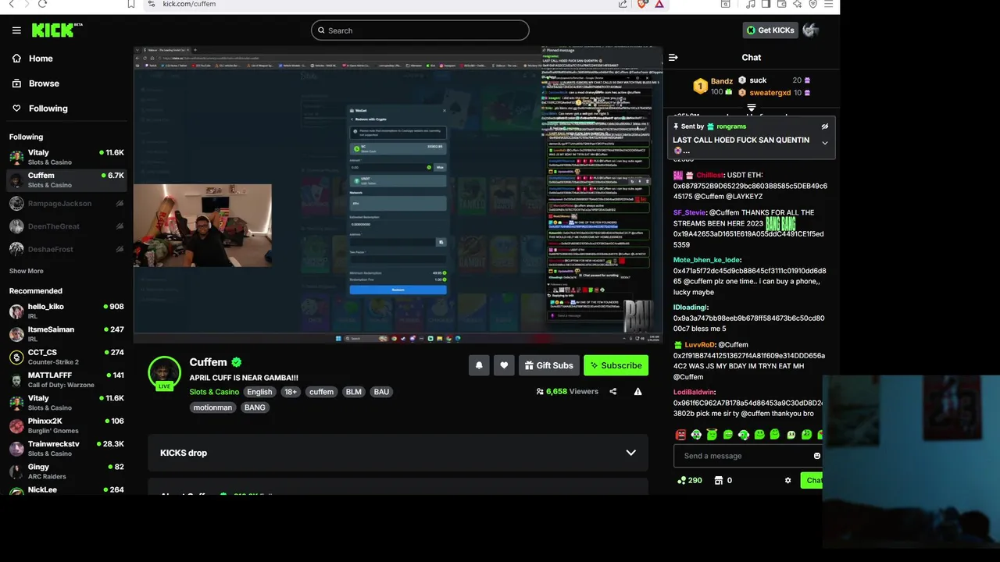Toggle the heart follow button

click(x=504, y=365)
